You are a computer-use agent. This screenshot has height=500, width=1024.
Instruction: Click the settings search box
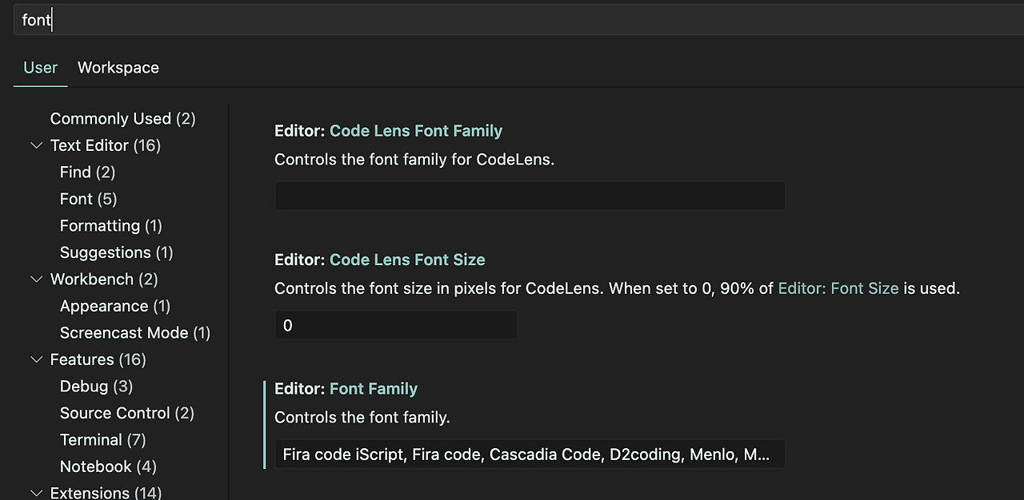coord(512,20)
